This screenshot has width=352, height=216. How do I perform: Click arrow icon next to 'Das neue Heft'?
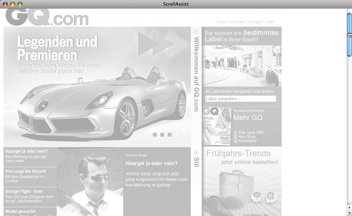235,133
